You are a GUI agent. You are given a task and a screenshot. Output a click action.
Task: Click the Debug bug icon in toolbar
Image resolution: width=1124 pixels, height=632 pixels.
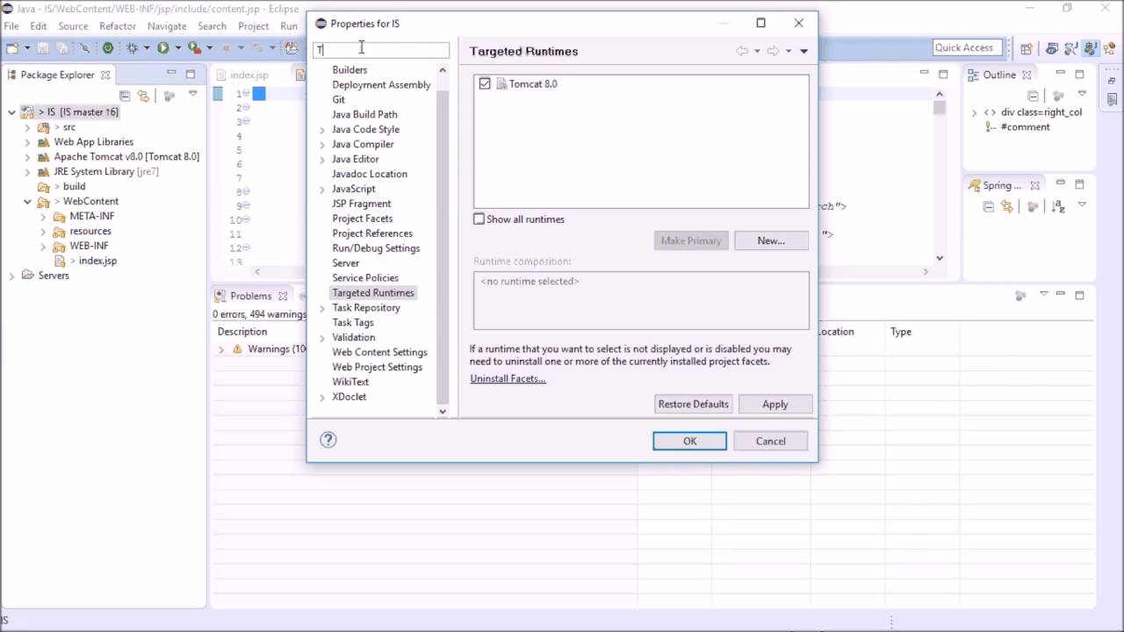click(133, 48)
